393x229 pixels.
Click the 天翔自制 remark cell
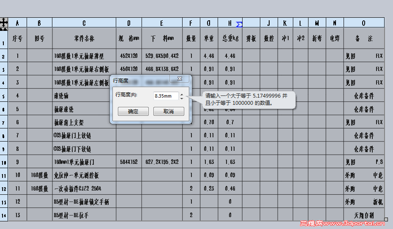364,215
